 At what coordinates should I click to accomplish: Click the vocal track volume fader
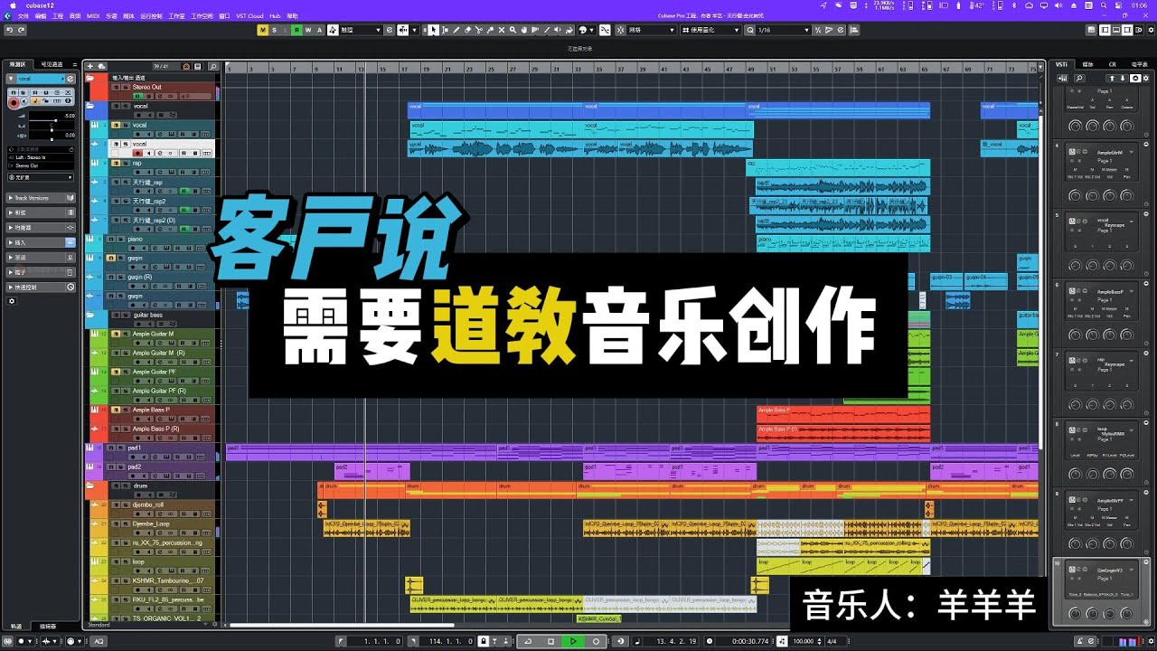[x=52, y=120]
